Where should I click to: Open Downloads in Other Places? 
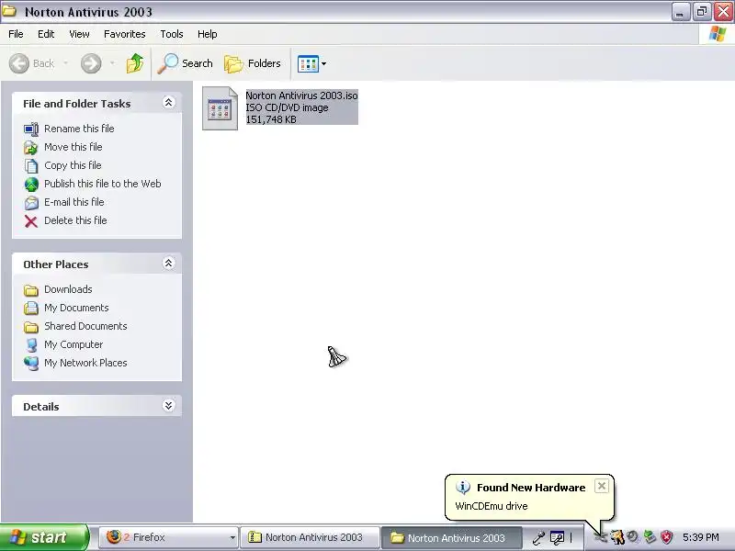[68, 289]
